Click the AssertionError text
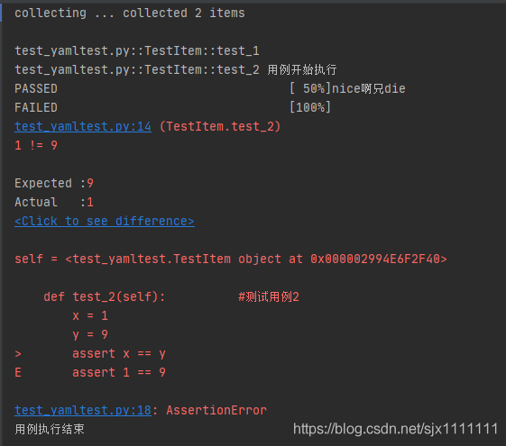The height and width of the screenshot is (446, 506). (216, 410)
